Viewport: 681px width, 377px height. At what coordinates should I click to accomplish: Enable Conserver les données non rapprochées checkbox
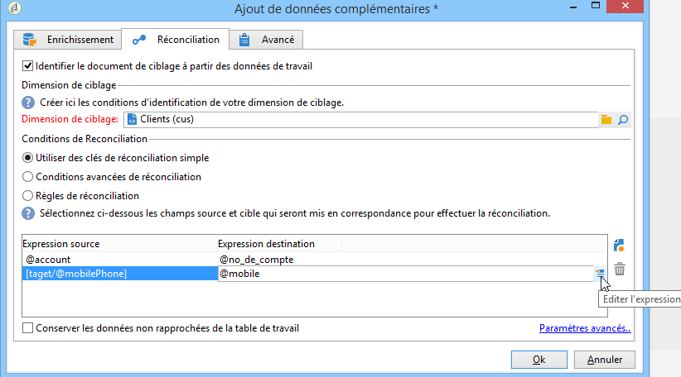(27, 328)
